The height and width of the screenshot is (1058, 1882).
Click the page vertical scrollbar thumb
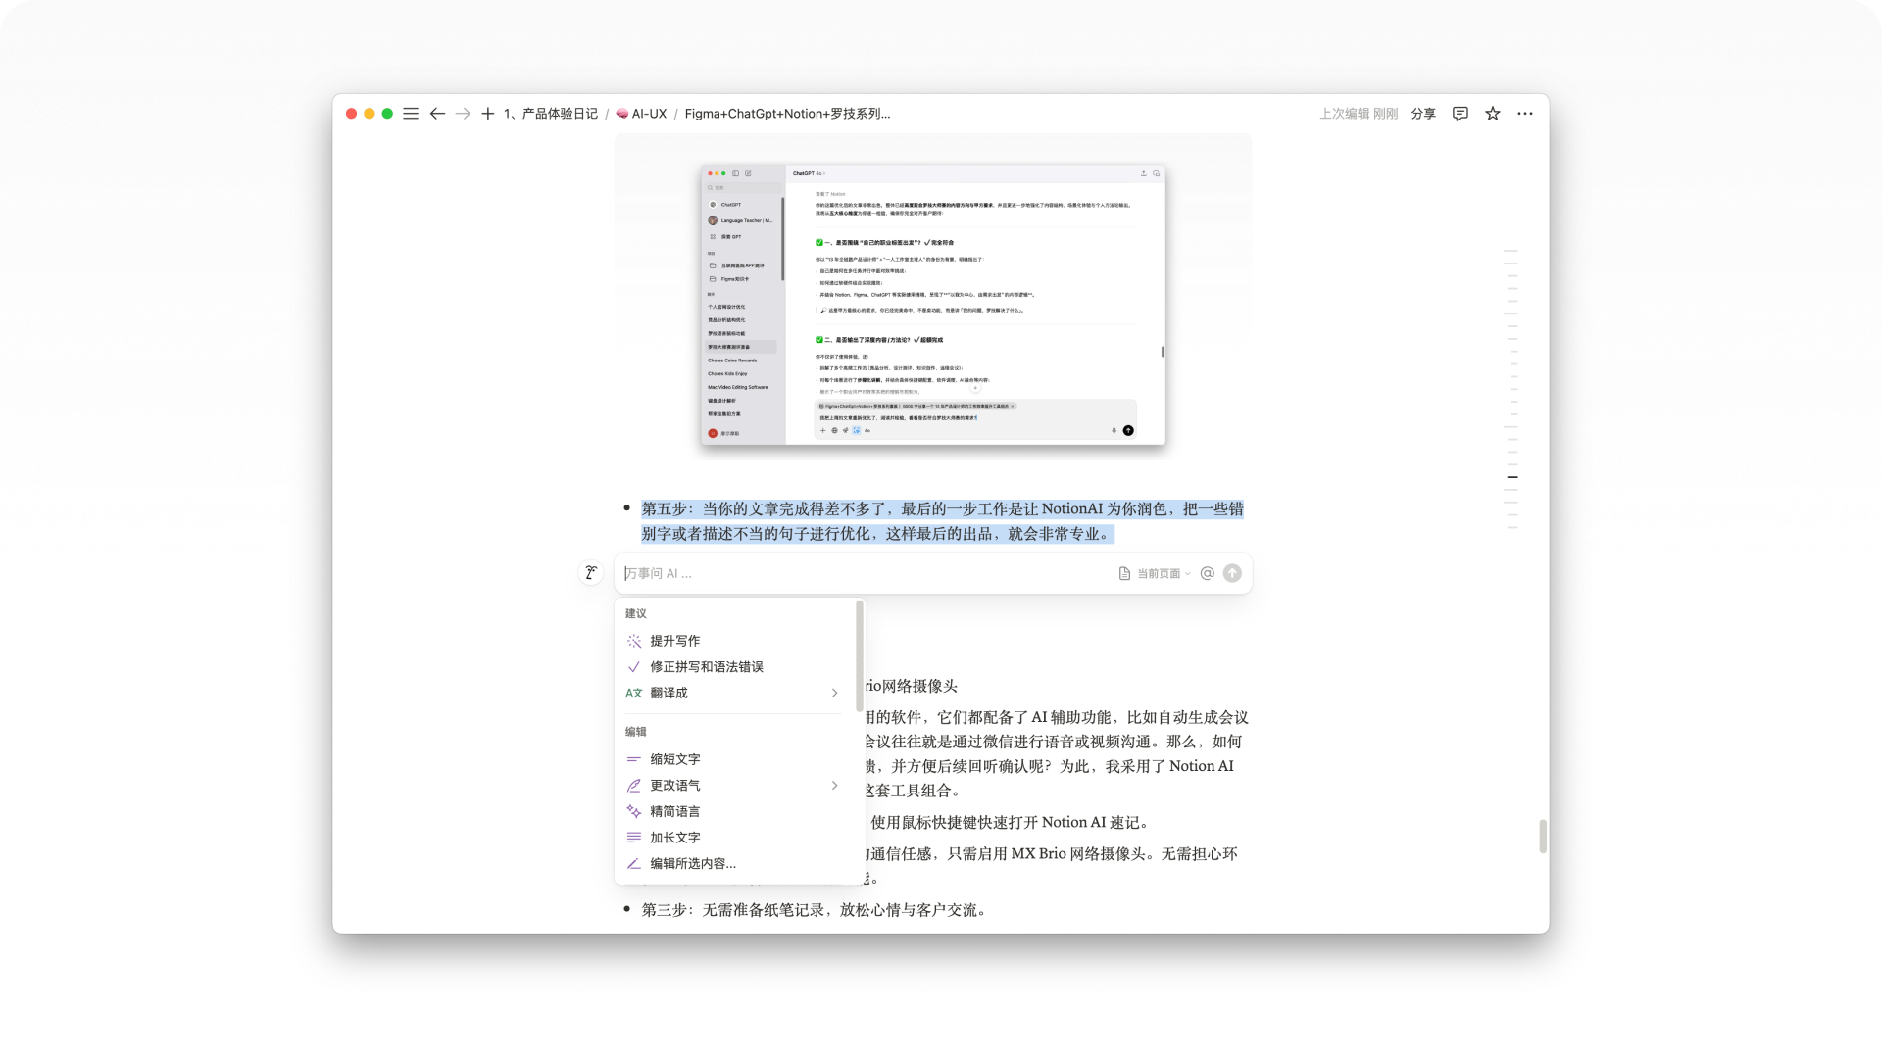pos(1543,837)
